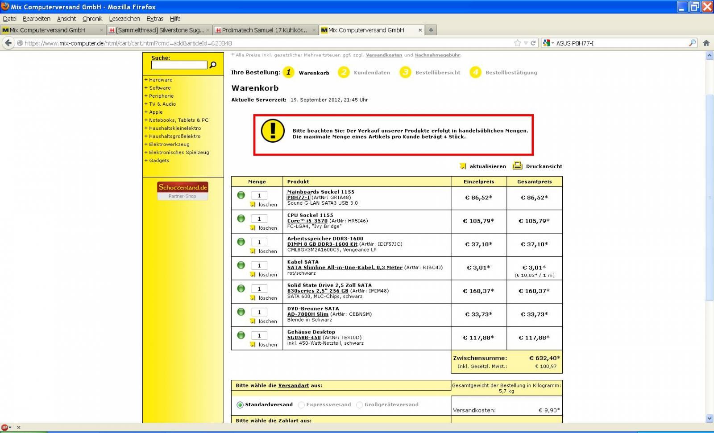Screen dimensions: 714x433
Task: Click the green status dot for P8H77-I
Action: [241, 195]
